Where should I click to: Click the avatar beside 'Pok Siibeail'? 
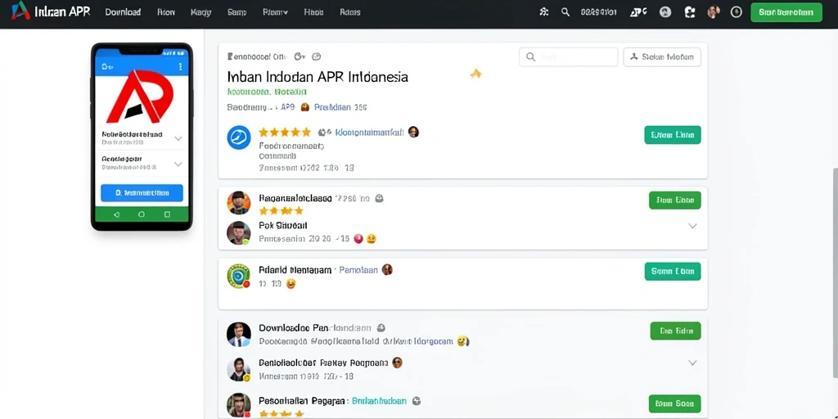pos(239,233)
